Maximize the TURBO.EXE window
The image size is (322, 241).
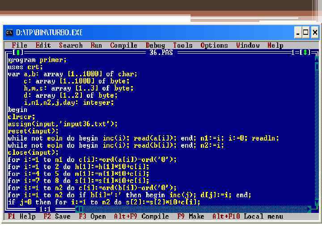pyautogui.click(x=305, y=33)
